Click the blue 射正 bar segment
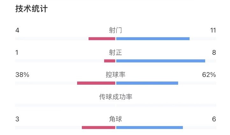 click(161, 61)
